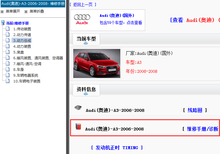220x154 pixels.
Task: Select the 当前:维修手册 root node
Action: click(x=17, y=23)
